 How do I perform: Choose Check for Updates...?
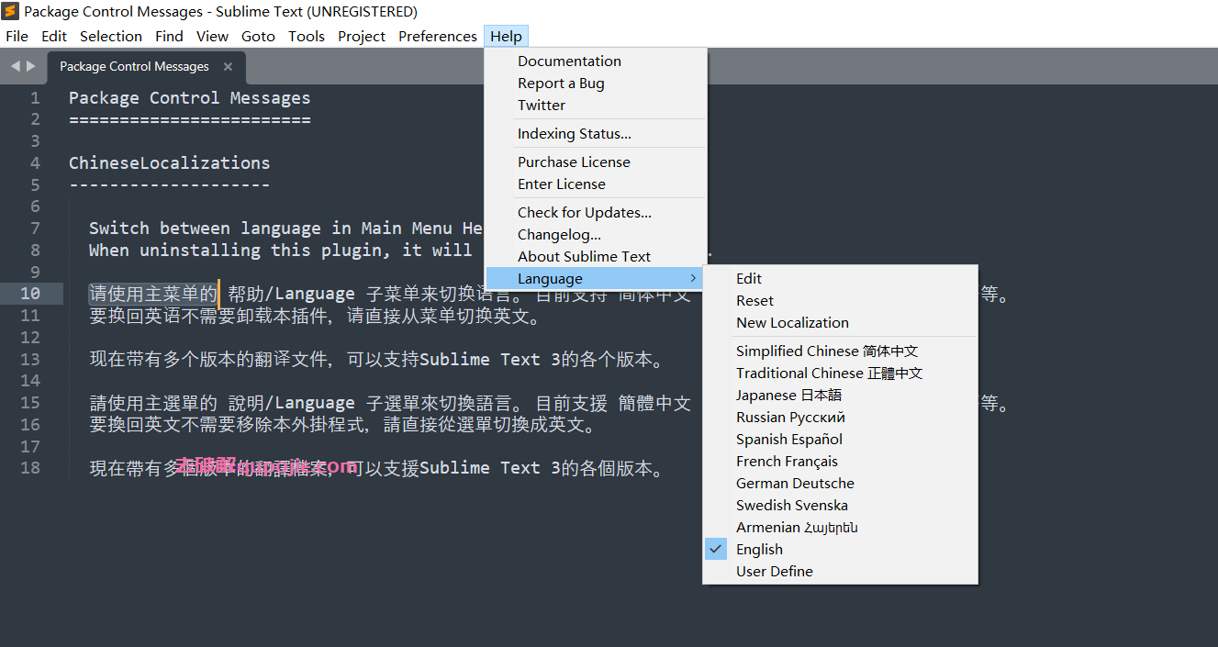[x=596, y=212]
